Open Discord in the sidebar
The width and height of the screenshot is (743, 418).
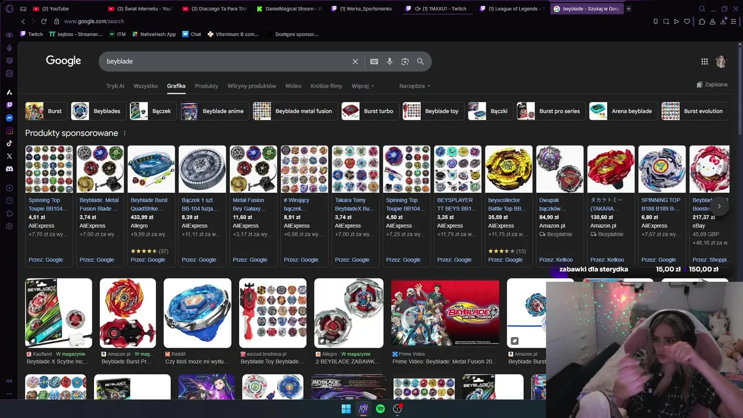click(9, 169)
